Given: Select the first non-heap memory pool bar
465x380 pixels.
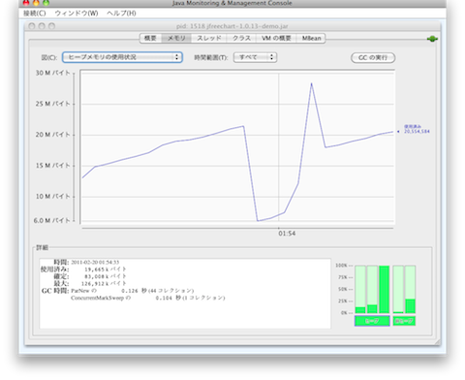Looking at the screenshot, I should (x=398, y=289).
